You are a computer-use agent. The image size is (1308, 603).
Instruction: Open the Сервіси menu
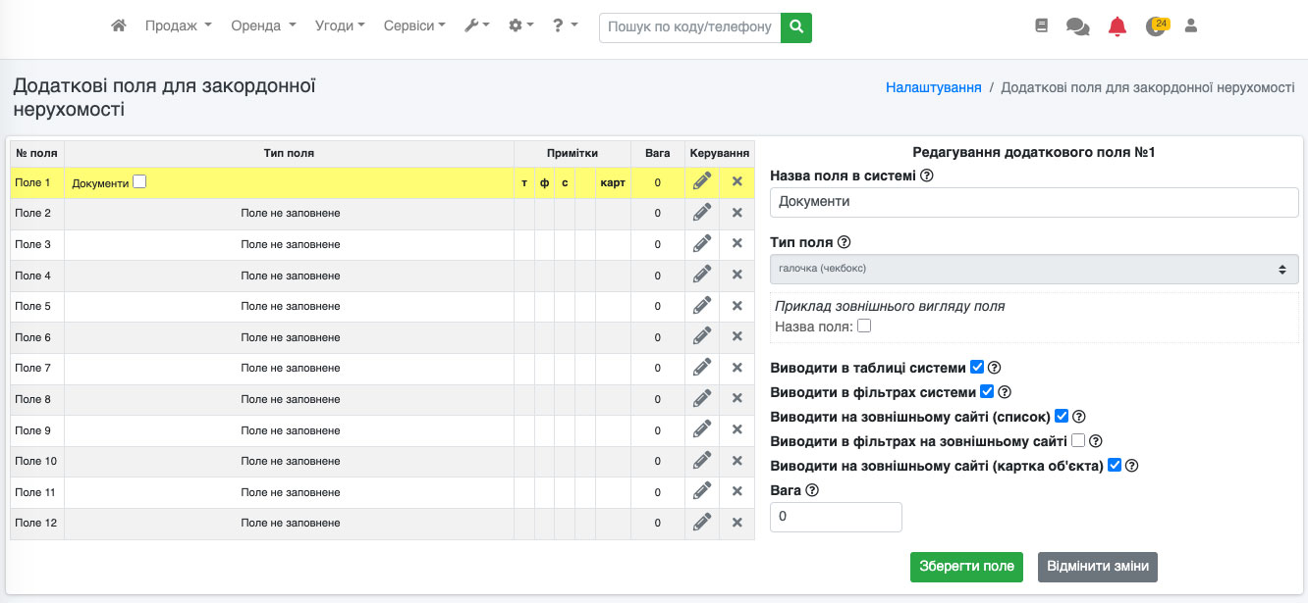click(x=413, y=26)
